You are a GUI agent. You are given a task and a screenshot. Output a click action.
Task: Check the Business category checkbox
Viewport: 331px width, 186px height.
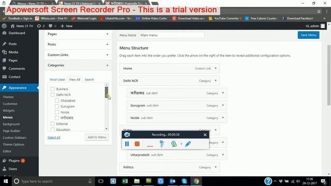[x=53, y=89]
